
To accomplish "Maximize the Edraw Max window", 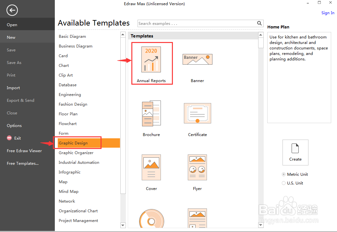I will click(x=319, y=3).
